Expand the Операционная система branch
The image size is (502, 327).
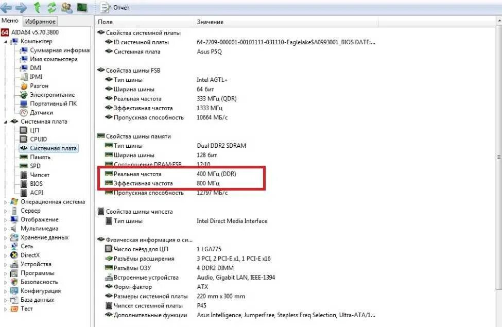point(6,202)
